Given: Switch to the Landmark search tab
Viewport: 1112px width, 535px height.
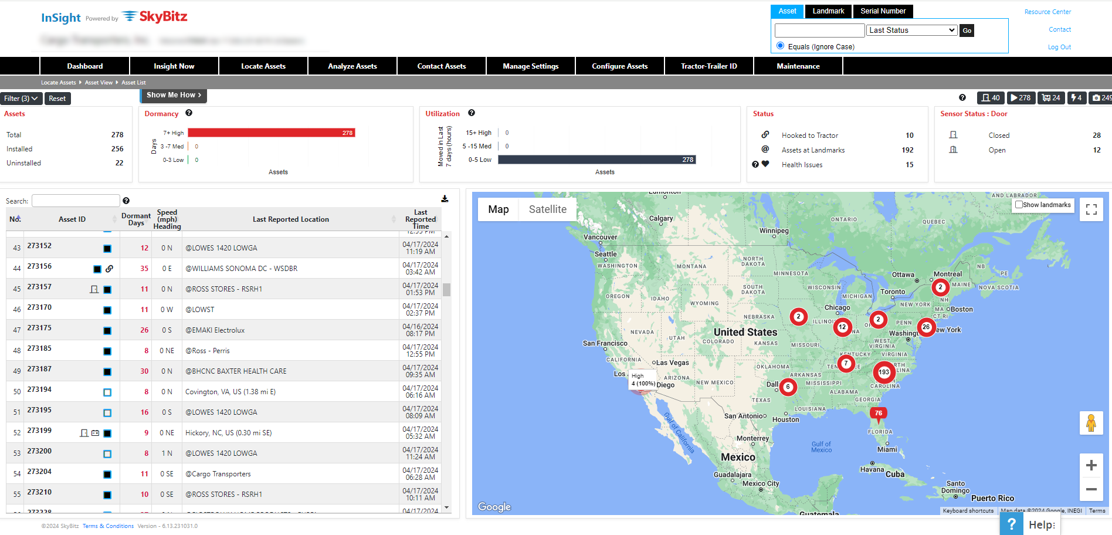Looking at the screenshot, I should click(828, 11).
